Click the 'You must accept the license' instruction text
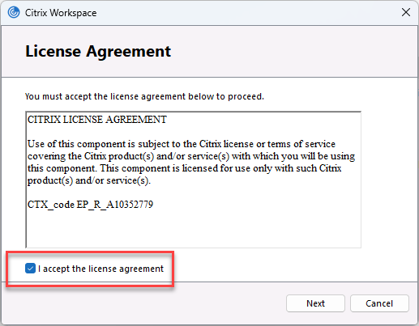Screen dimensions: 419x326 coord(144,96)
